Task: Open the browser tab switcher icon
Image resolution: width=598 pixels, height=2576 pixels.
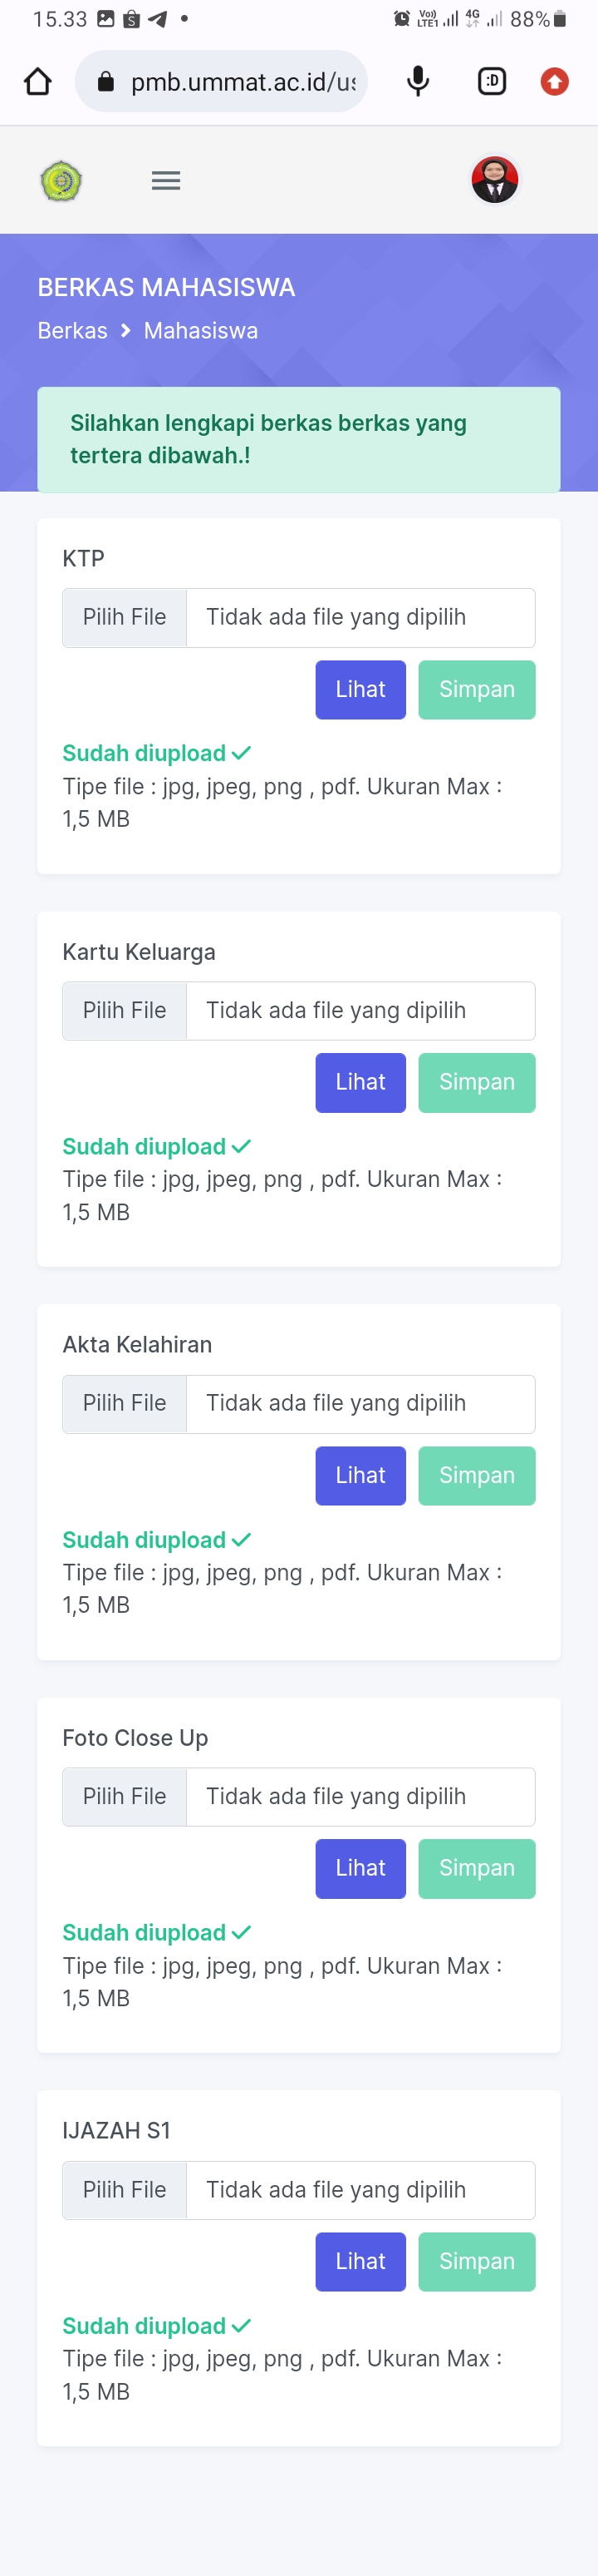Action: point(493,81)
